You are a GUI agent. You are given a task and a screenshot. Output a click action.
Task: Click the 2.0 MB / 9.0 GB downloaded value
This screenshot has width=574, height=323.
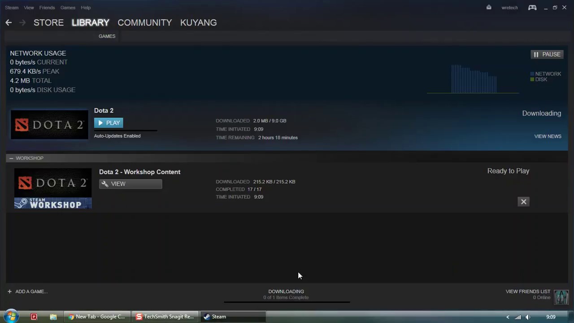(x=270, y=121)
